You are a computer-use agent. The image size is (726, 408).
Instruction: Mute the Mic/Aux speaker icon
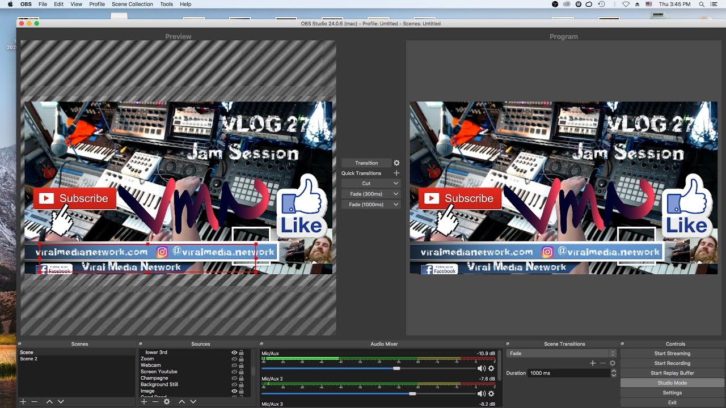click(482, 368)
